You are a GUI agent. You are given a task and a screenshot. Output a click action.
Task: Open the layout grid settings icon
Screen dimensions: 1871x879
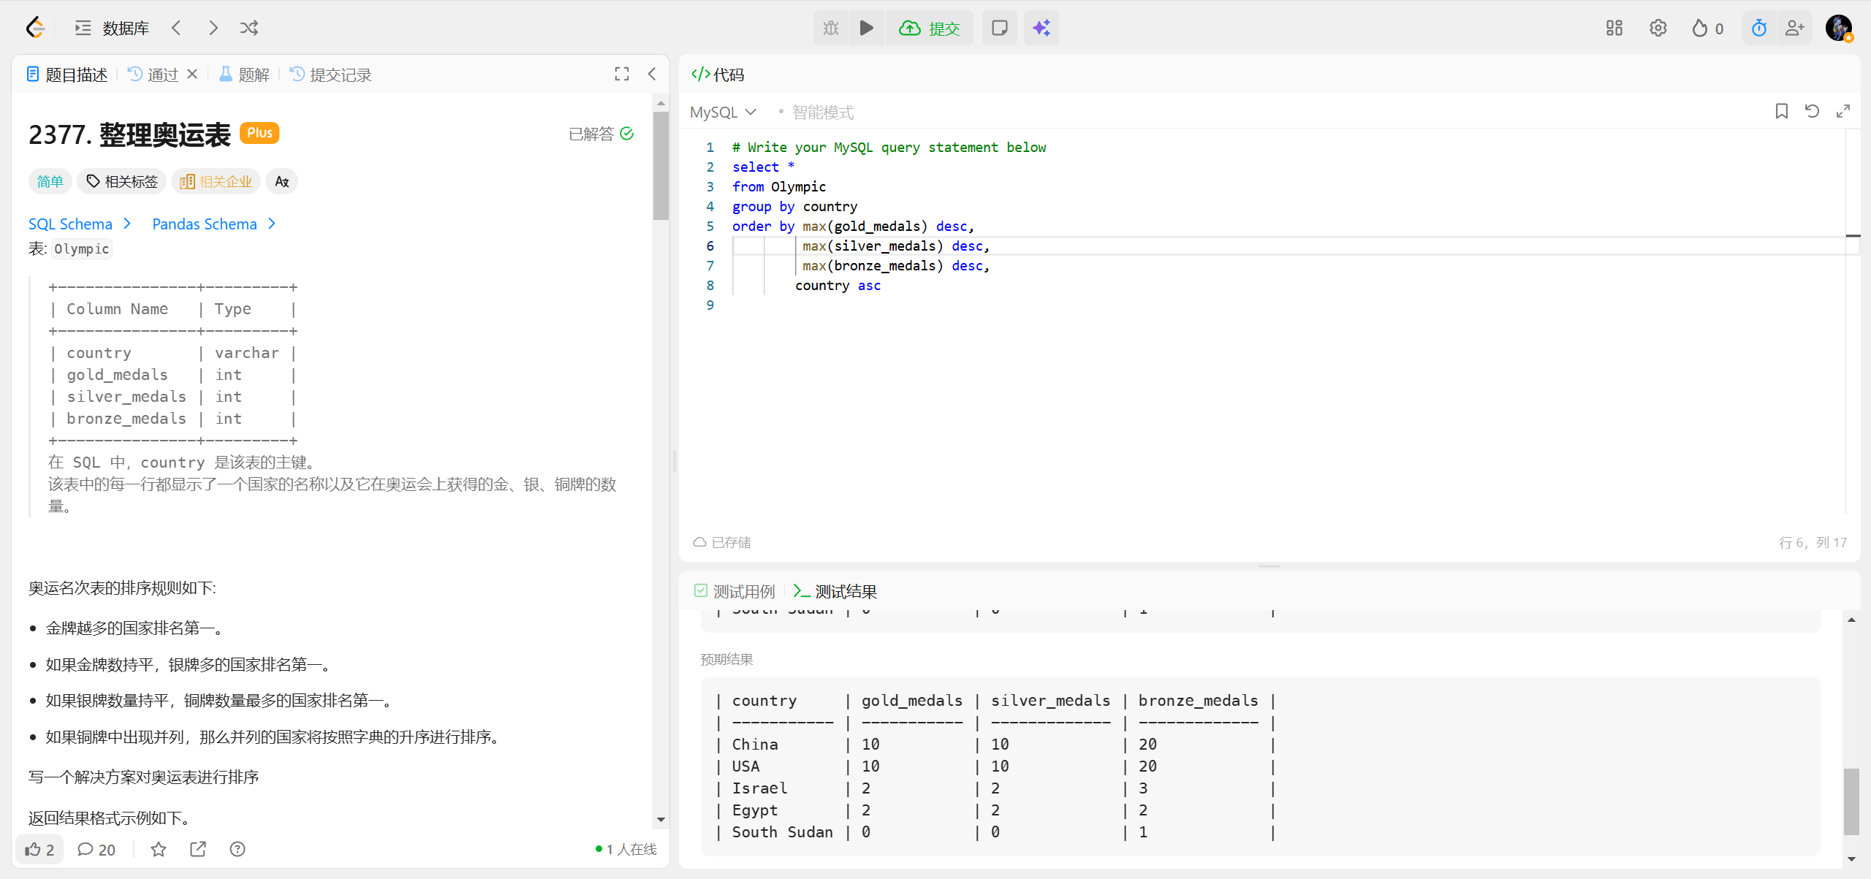click(1614, 28)
